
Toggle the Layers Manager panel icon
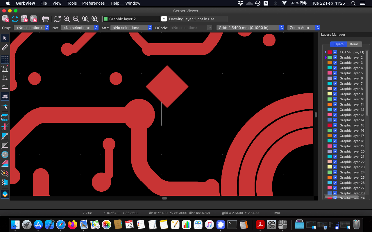[x=5, y=194]
